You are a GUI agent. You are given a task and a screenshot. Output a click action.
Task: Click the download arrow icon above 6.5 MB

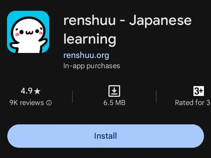pos(114,91)
